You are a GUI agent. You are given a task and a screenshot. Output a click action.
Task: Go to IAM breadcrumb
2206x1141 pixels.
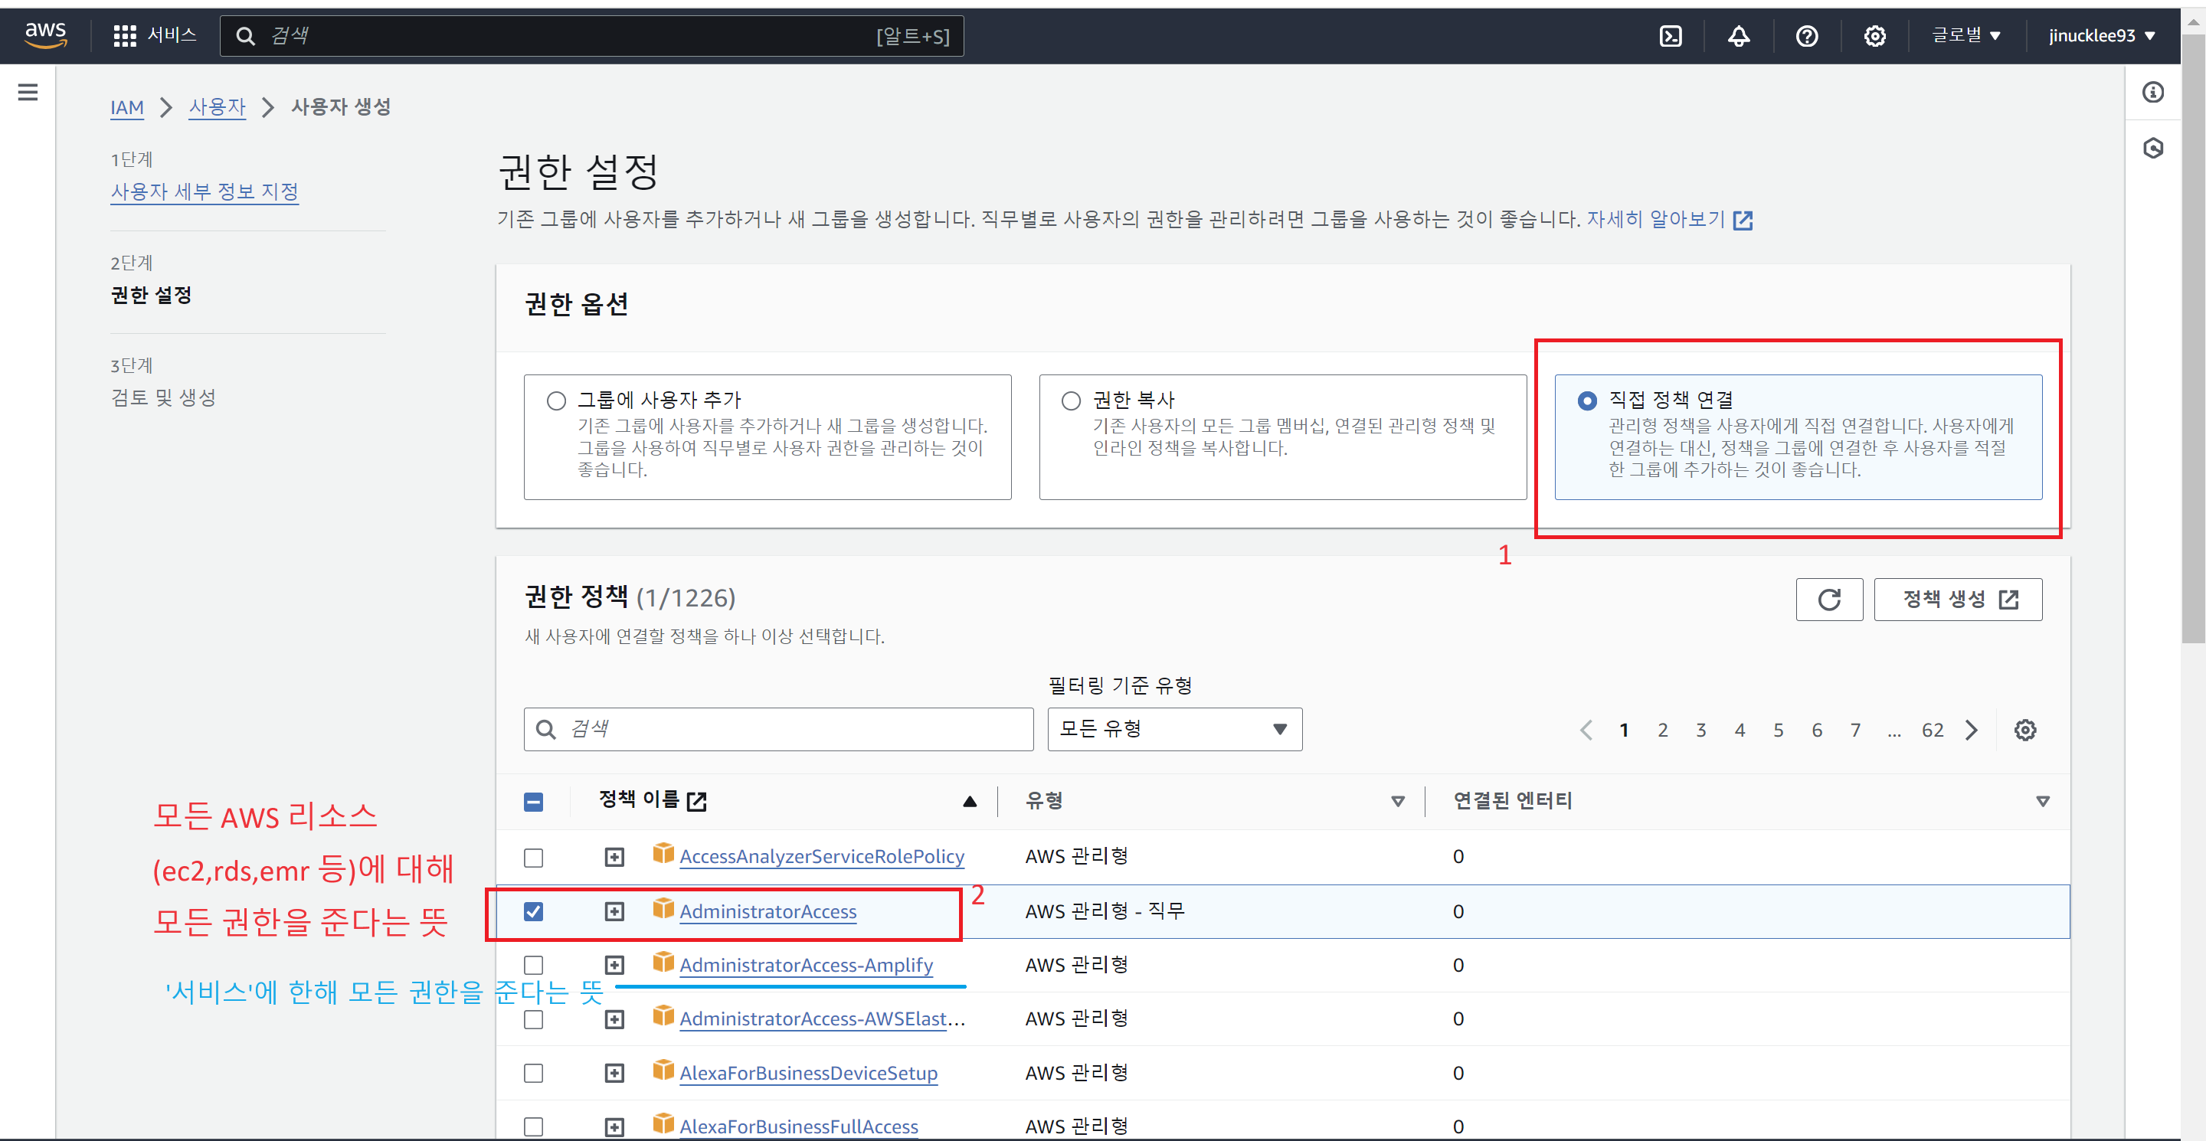[x=126, y=107]
